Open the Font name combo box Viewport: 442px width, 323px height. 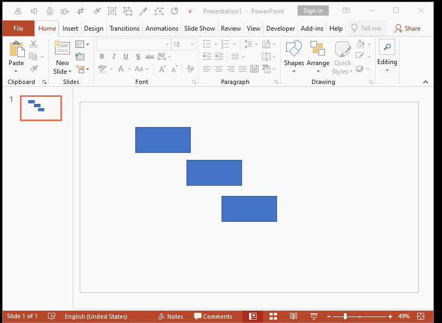coord(134,44)
